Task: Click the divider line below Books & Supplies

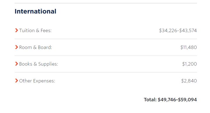Action: 106,72
